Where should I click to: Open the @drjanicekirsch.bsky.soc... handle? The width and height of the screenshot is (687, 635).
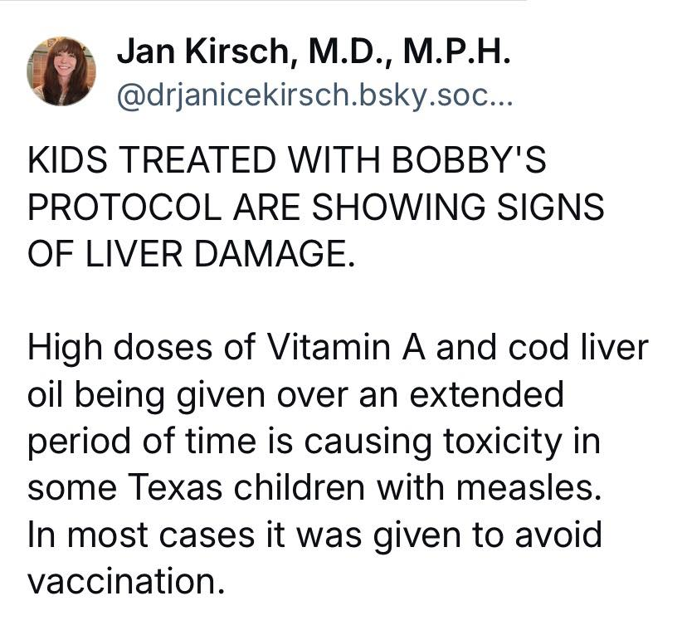coord(314,95)
